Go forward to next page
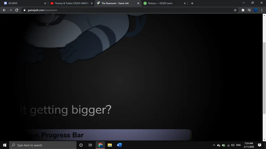This screenshot has height=149, width=266. 11,10
